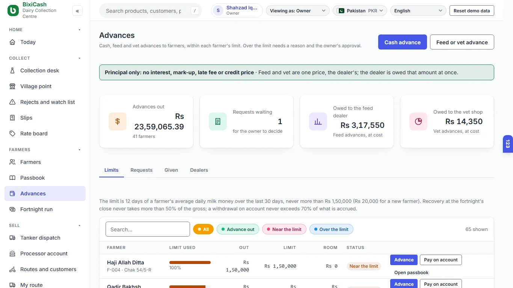Filter the list by All
513x288 pixels.
tap(203, 229)
